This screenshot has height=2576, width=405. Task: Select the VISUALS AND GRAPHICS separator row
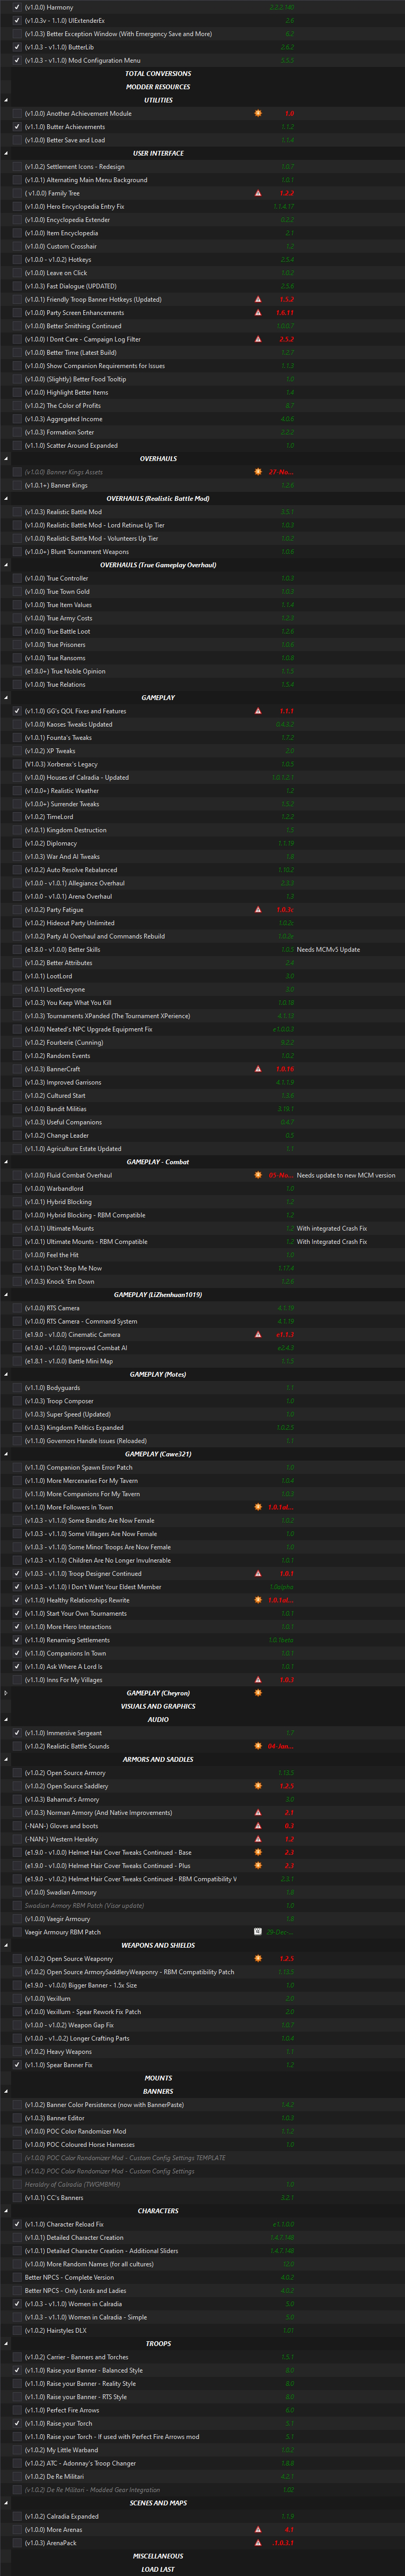tap(202, 1706)
